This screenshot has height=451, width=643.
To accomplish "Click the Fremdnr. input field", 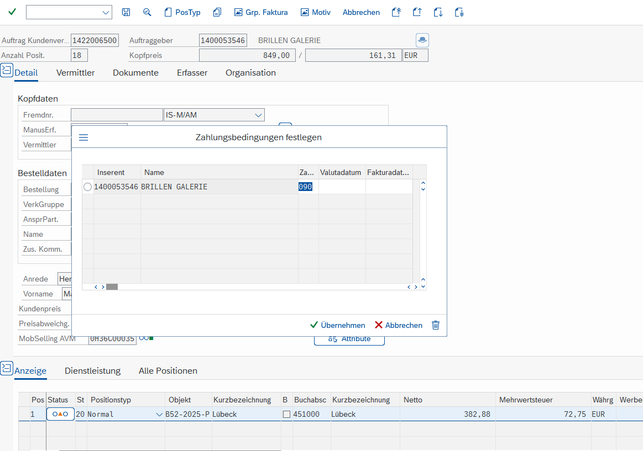I will tap(117, 115).
